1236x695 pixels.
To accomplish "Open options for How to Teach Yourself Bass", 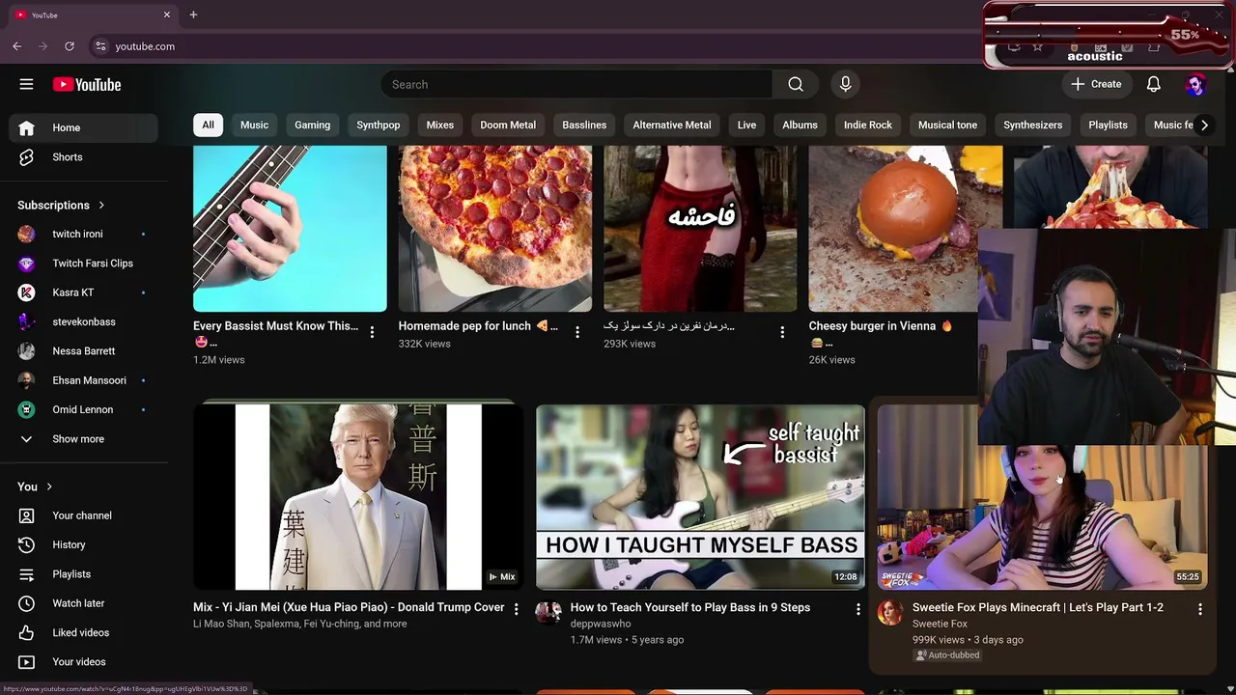I will [857, 609].
